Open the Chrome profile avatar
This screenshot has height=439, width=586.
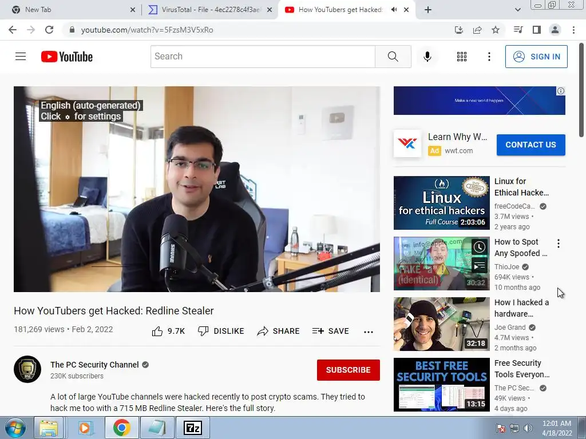point(555,30)
